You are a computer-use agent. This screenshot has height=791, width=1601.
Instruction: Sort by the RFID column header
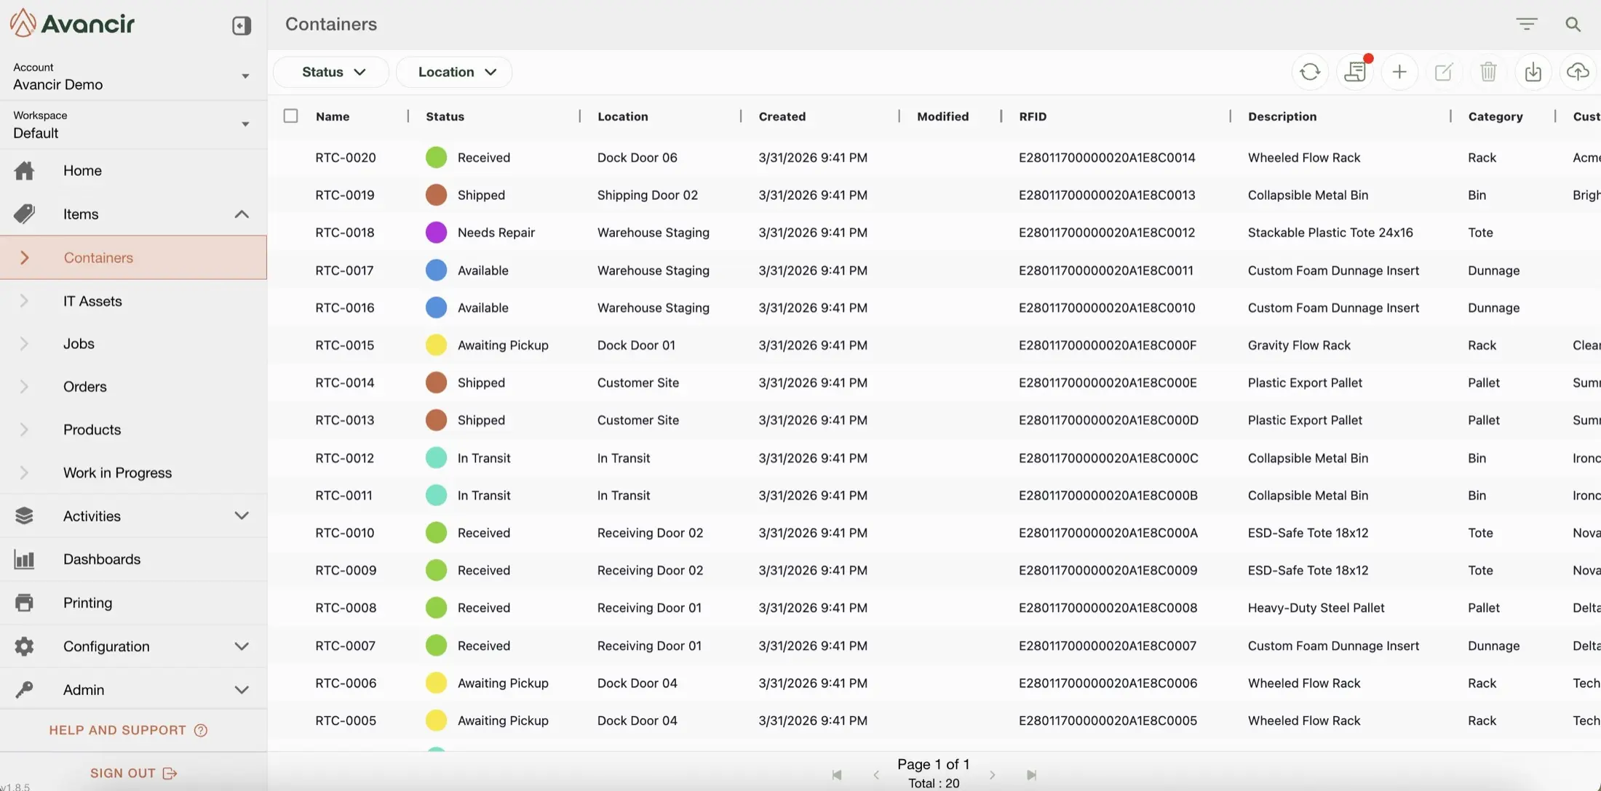[x=1033, y=116]
